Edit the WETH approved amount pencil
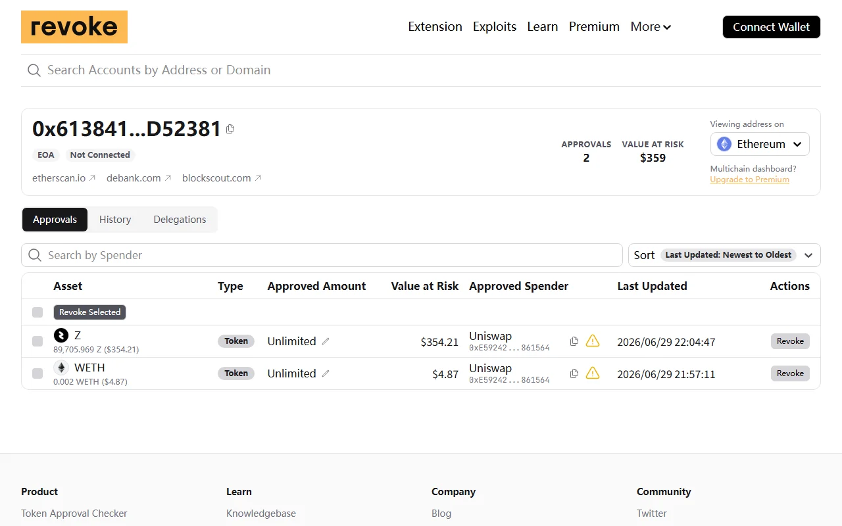The height and width of the screenshot is (526, 842). click(326, 373)
